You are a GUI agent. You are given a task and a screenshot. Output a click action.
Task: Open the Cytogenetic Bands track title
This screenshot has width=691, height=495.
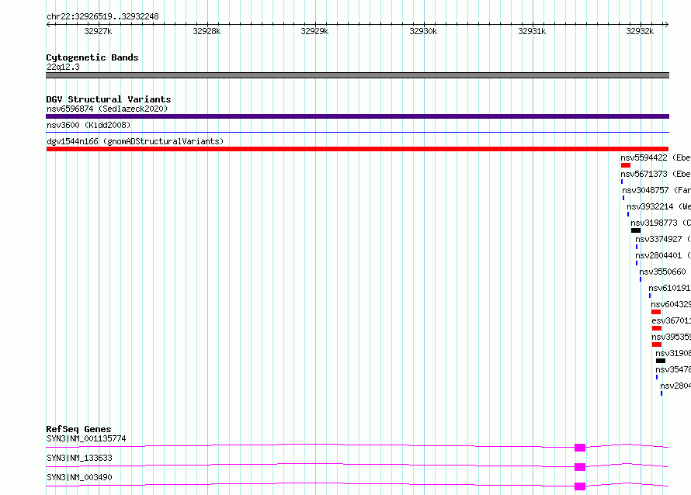point(92,57)
